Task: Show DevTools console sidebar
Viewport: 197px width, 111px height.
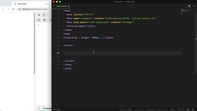Action: click(x=39, y=20)
